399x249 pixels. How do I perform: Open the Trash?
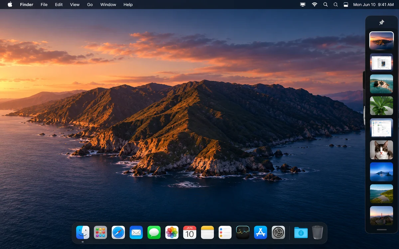click(x=318, y=232)
